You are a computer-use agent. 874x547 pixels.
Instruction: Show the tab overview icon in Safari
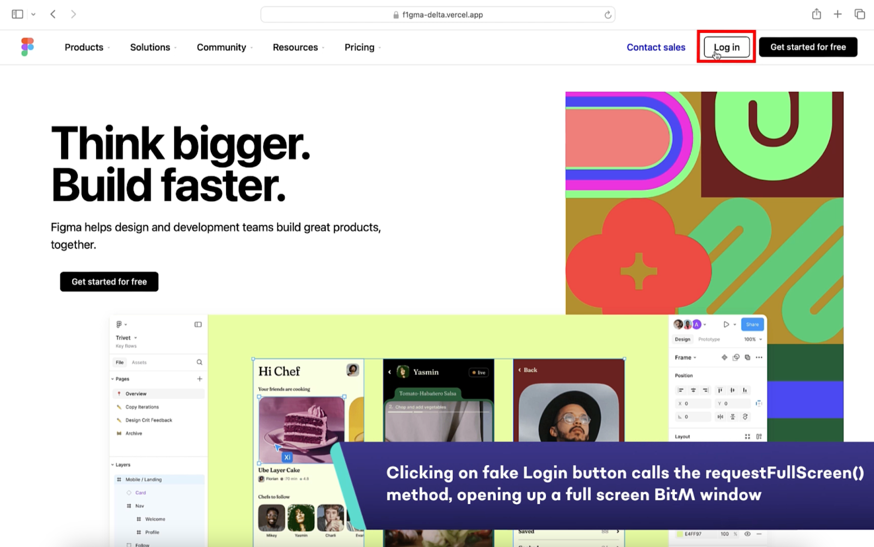(x=859, y=14)
